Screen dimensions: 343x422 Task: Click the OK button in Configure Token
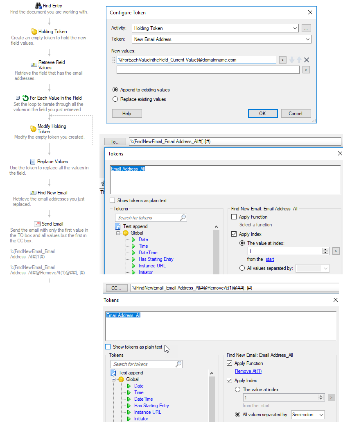tap(263, 114)
